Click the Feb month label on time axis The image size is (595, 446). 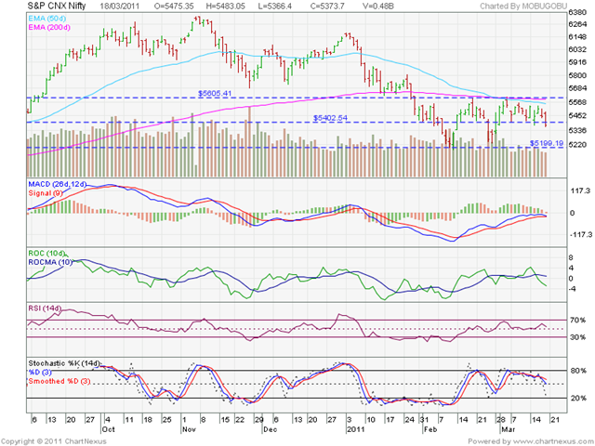coord(430,429)
